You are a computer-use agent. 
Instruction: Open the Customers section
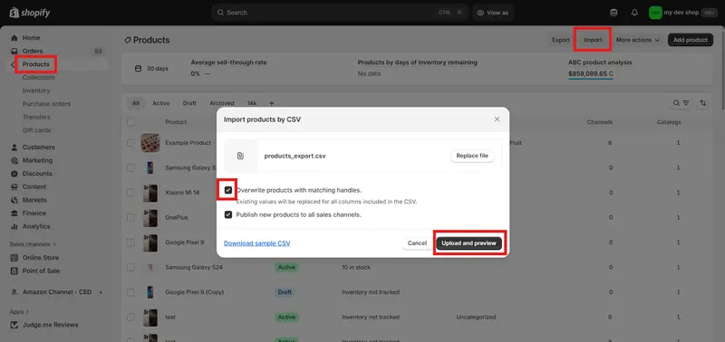[x=38, y=147]
